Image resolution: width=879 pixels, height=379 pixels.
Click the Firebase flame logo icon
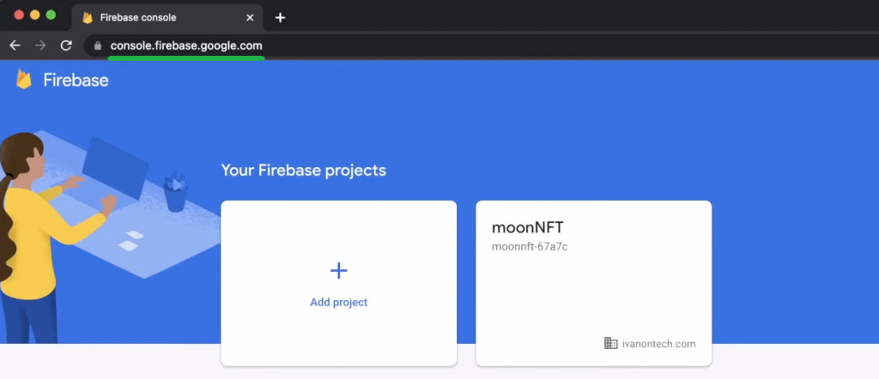23,80
